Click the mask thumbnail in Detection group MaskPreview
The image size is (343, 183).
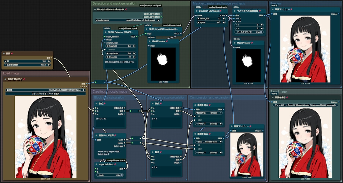pyautogui.click(x=163, y=64)
